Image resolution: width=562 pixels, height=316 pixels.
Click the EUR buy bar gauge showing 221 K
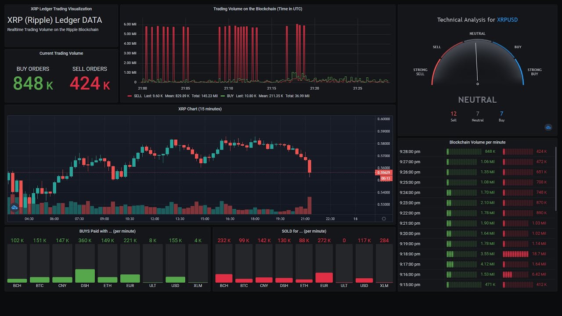130,263
